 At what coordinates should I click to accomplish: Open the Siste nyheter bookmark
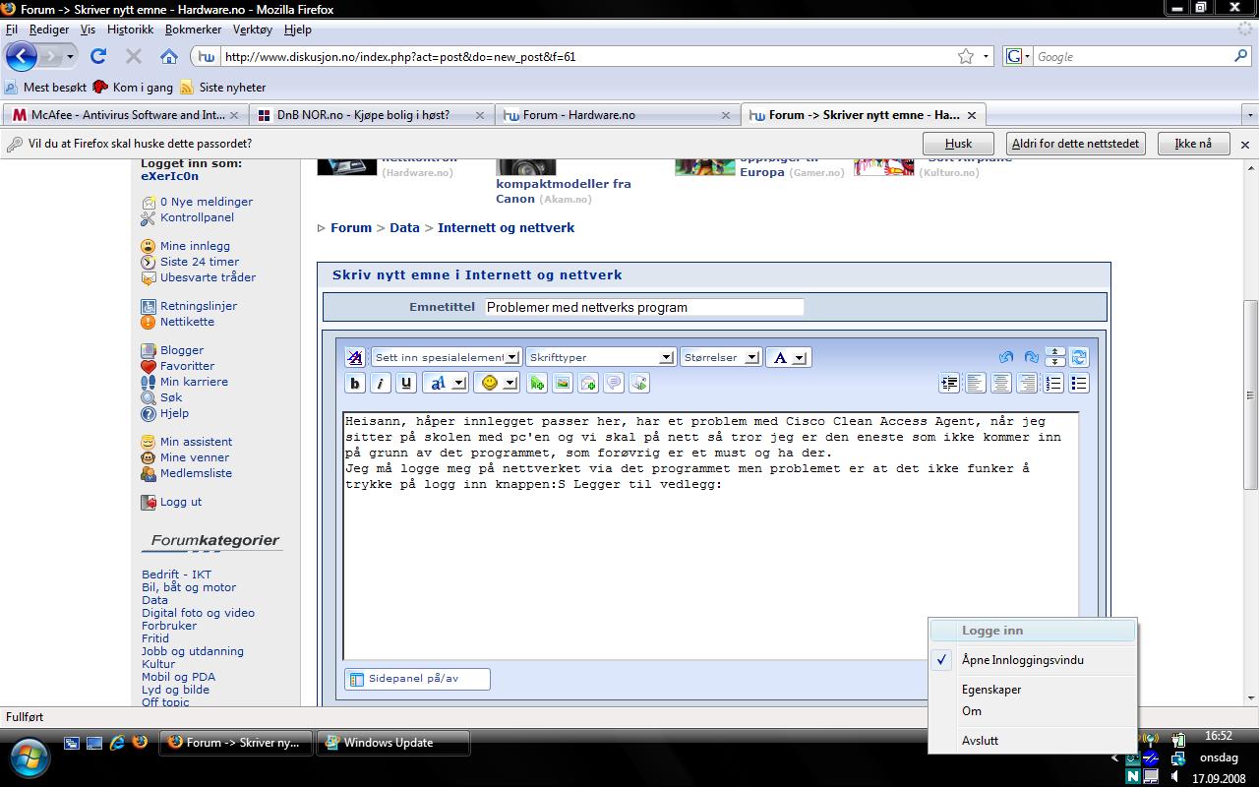(x=222, y=88)
